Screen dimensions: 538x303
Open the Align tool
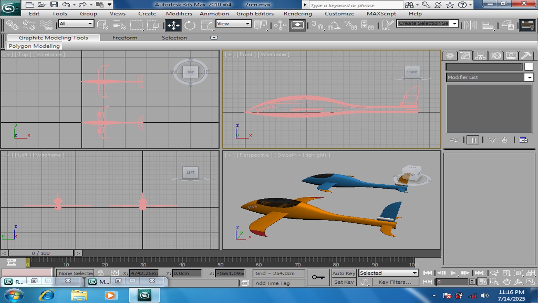pos(488,25)
